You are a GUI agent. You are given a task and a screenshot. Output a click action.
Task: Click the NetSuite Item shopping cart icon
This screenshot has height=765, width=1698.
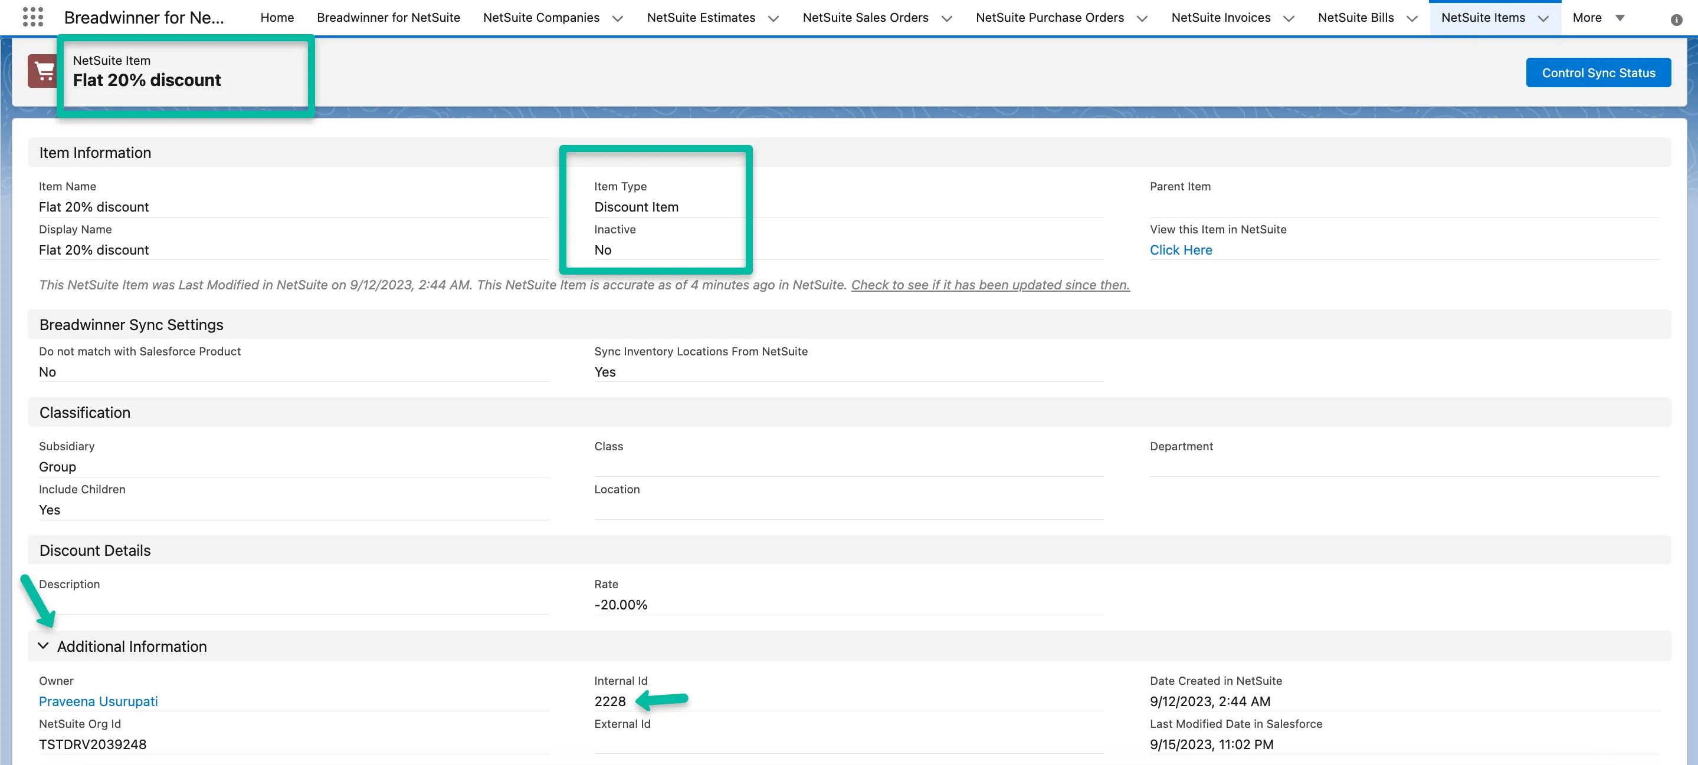pyautogui.click(x=43, y=71)
